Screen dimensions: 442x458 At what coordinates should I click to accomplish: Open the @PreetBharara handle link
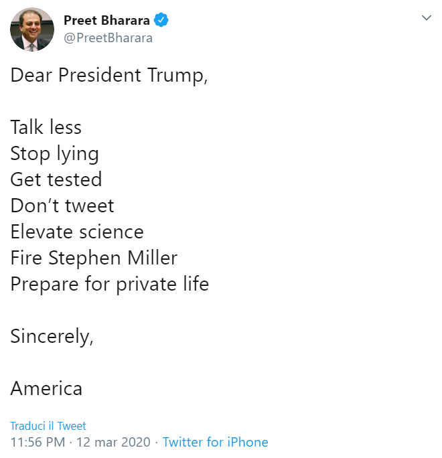click(108, 37)
